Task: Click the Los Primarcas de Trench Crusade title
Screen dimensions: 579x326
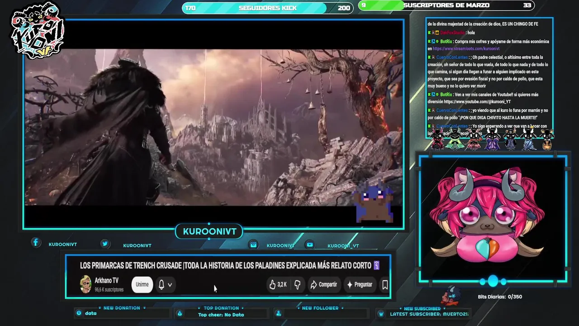Action: (226, 265)
